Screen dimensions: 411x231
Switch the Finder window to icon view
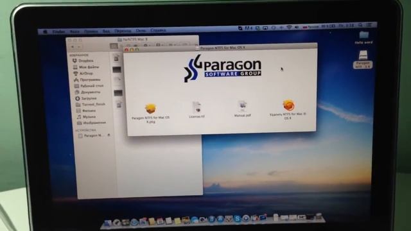pyautogui.click(x=114, y=46)
